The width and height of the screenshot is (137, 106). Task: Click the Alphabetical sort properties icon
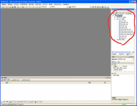[x=115, y=62]
